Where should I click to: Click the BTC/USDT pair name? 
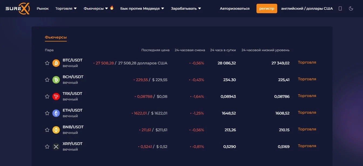tap(73, 60)
